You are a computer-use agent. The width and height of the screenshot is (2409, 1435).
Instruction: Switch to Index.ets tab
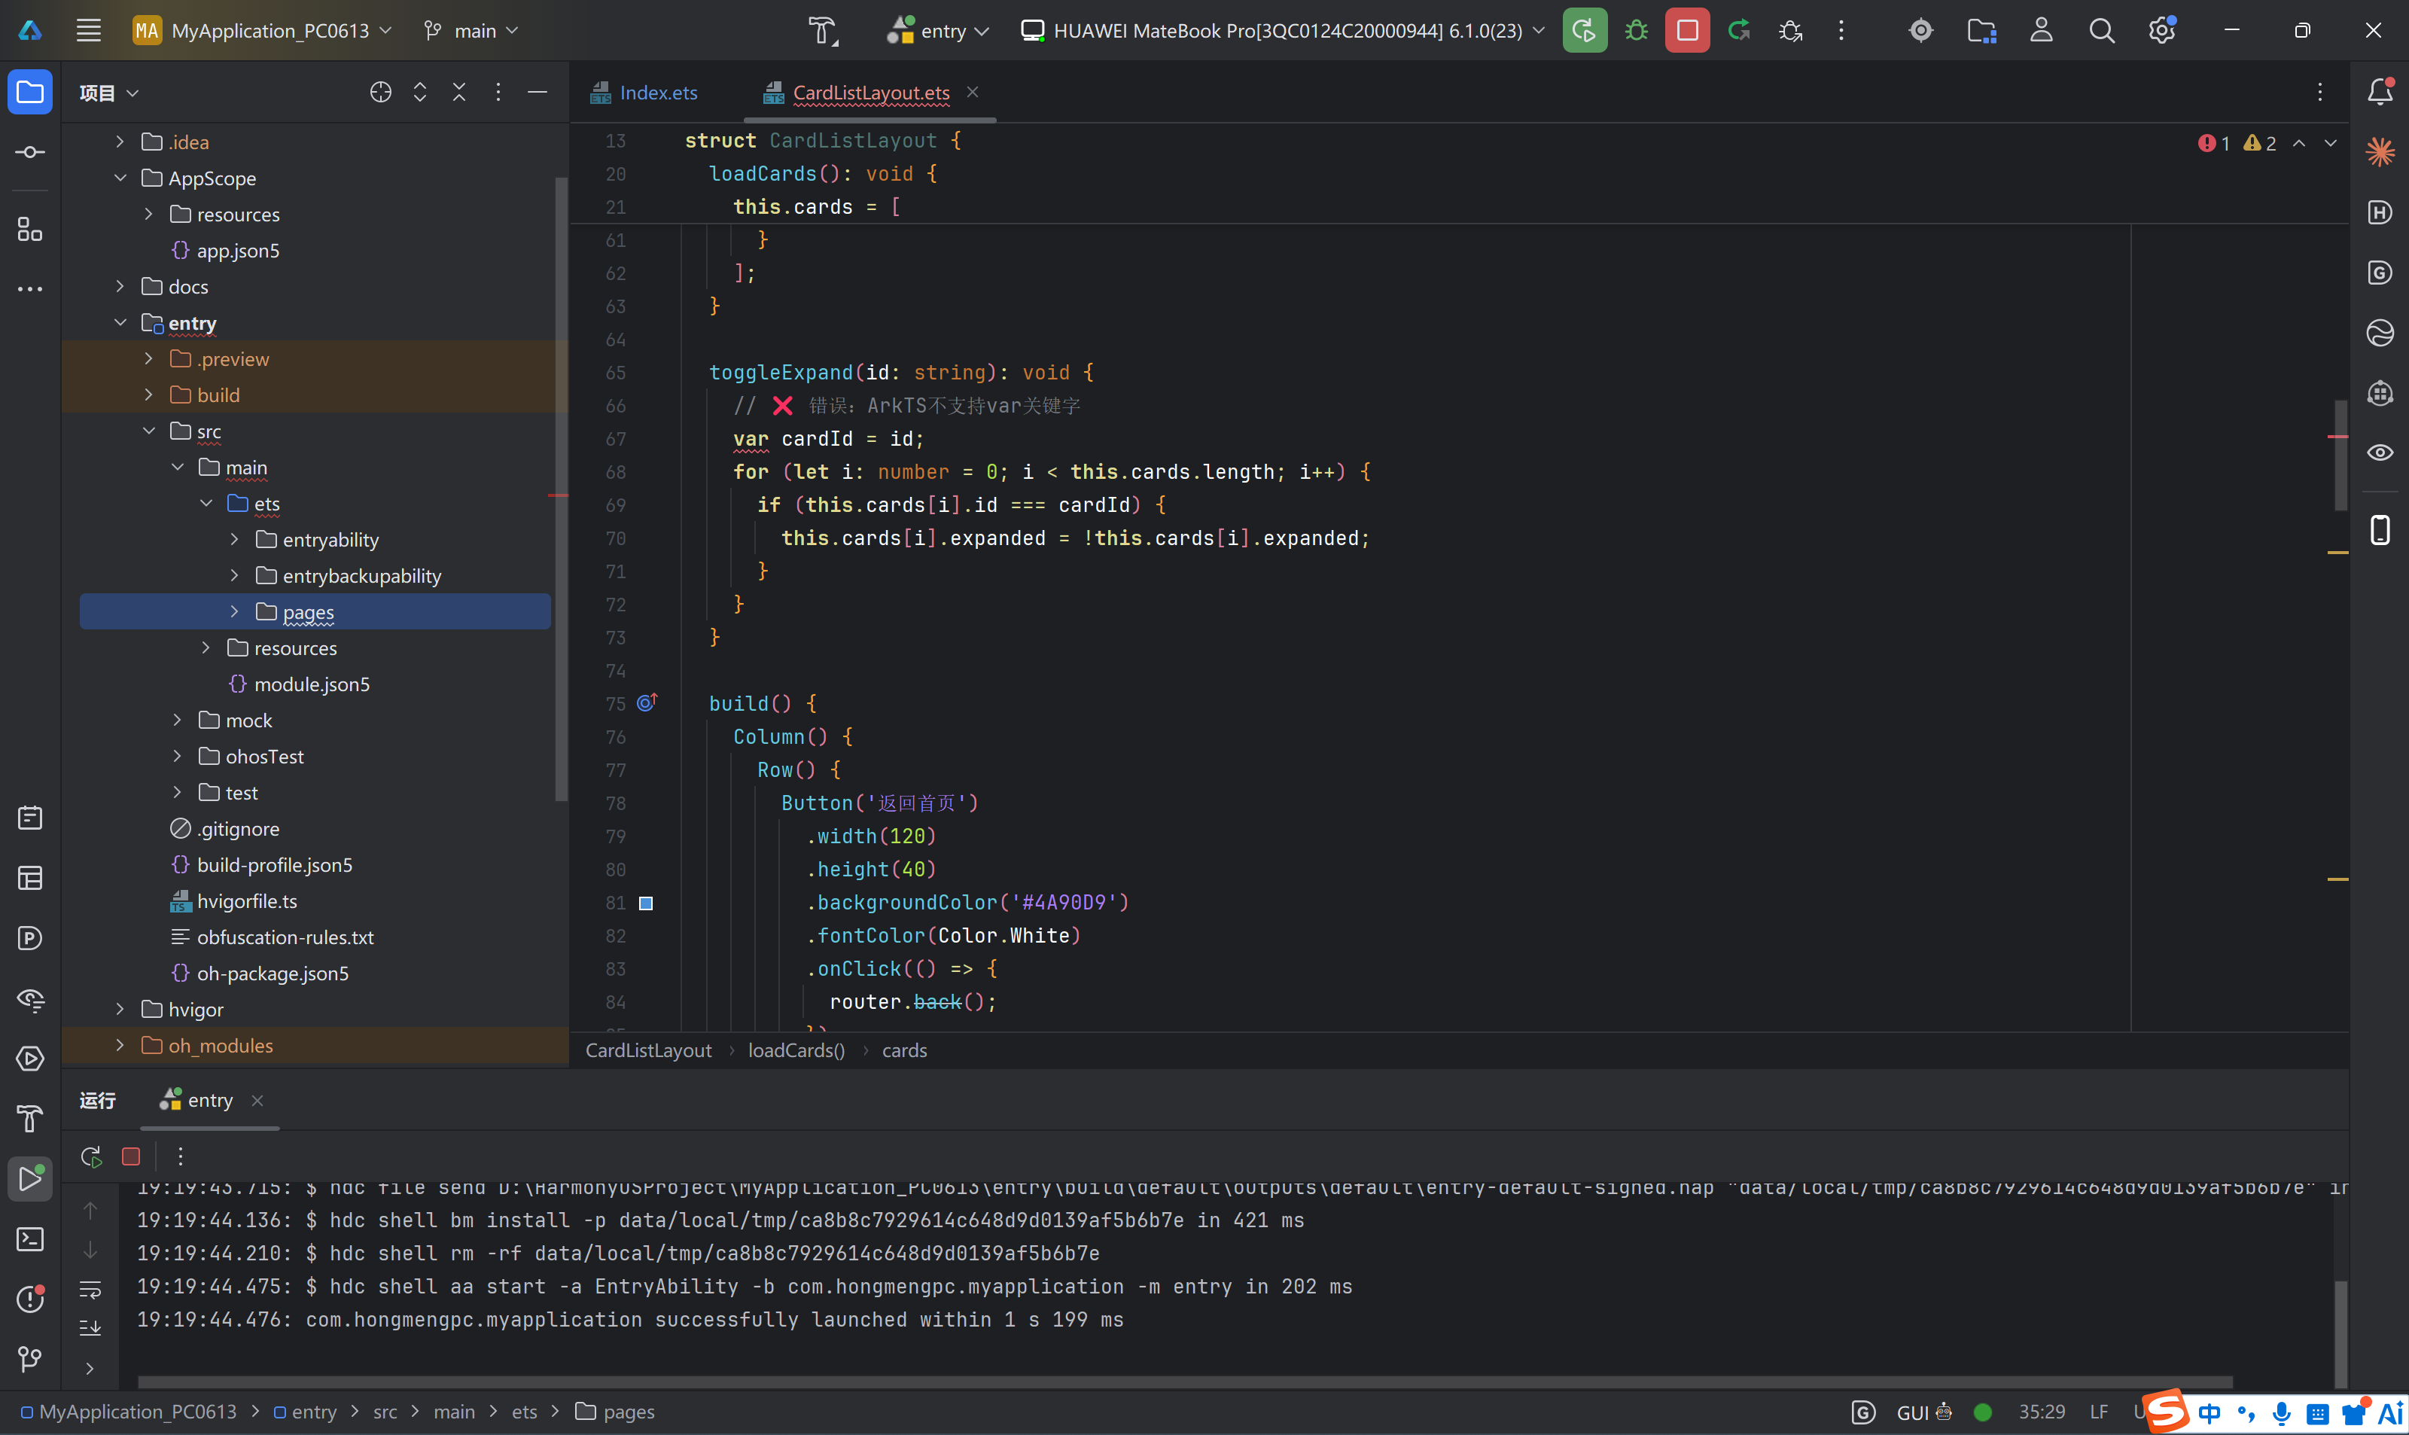pos(644,93)
